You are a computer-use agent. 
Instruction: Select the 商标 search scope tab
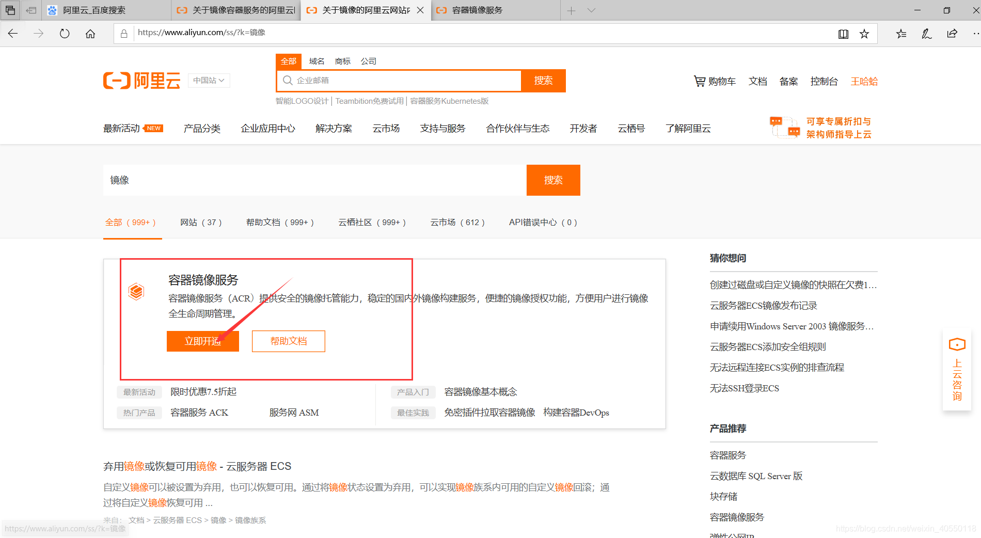(x=342, y=61)
